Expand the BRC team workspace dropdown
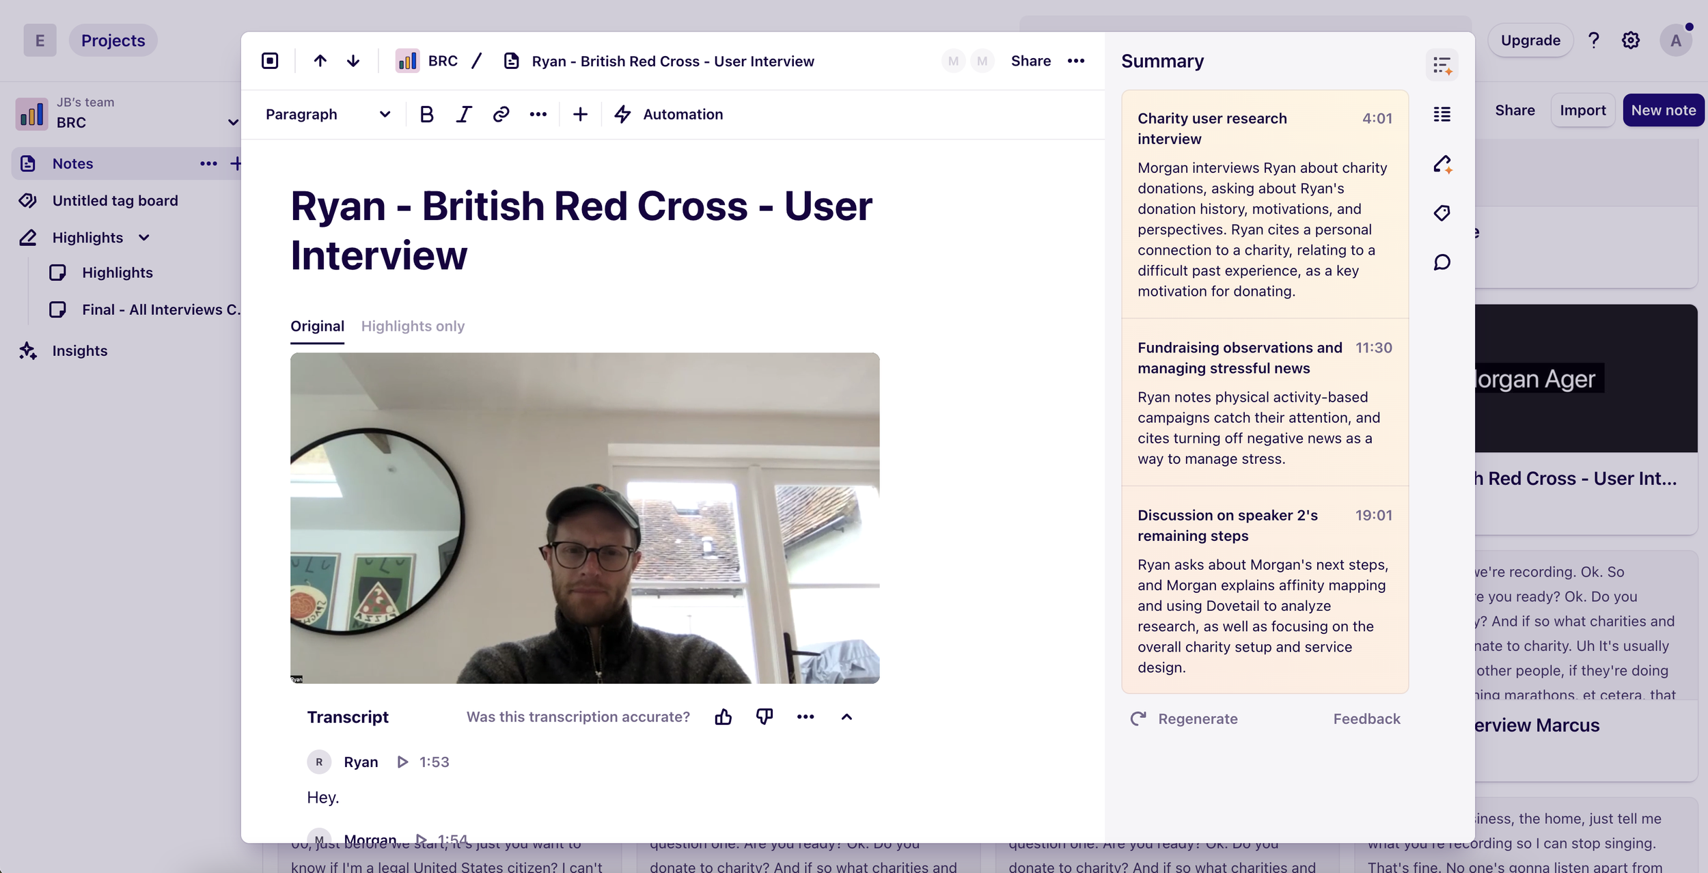 [x=233, y=122]
